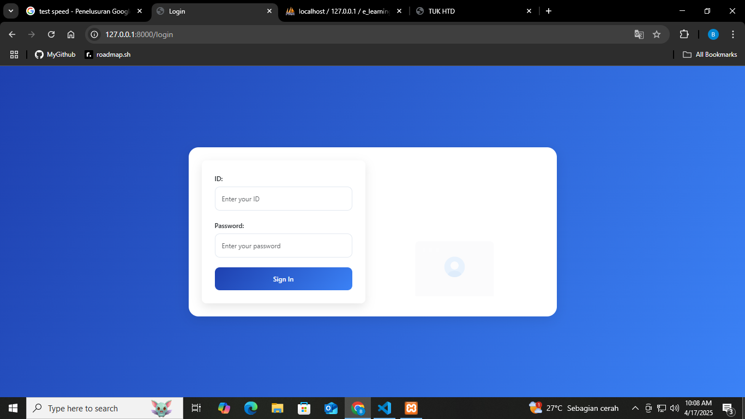Click the Google Translate icon in address bar
This screenshot has width=745, height=419.
click(x=639, y=34)
